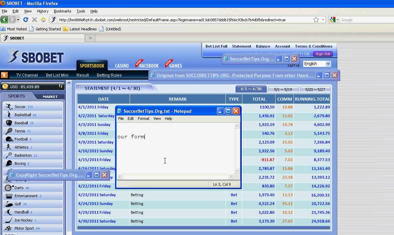Open a new tab with the plus button
Viewport: 394px width, 235px height.
coord(90,38)
